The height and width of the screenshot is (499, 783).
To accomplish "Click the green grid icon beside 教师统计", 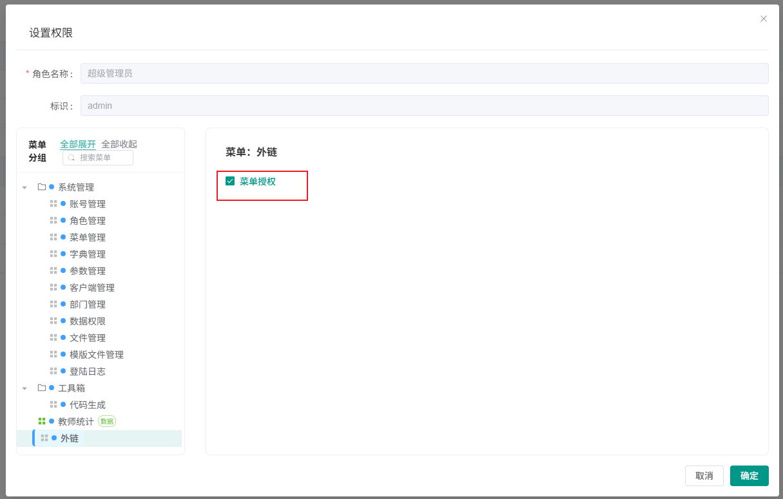I will [x=42, y=422].
